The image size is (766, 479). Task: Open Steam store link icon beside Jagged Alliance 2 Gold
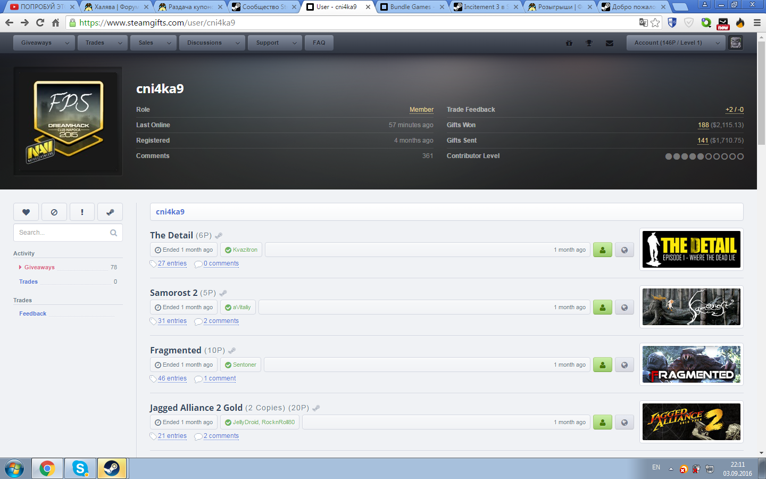pyautogui.click(x=316, y=408)
